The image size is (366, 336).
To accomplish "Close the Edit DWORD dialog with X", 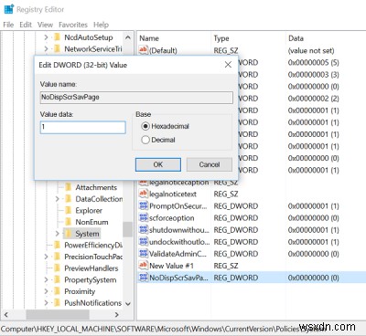I will click(x=228, y=65).
